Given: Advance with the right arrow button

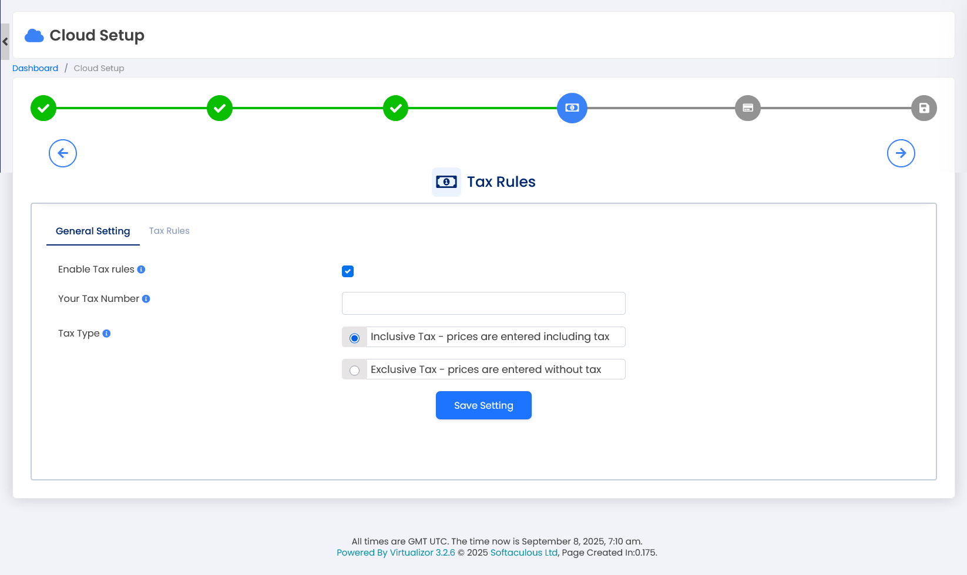Looking at the screenshot, I should pos(901,153).
